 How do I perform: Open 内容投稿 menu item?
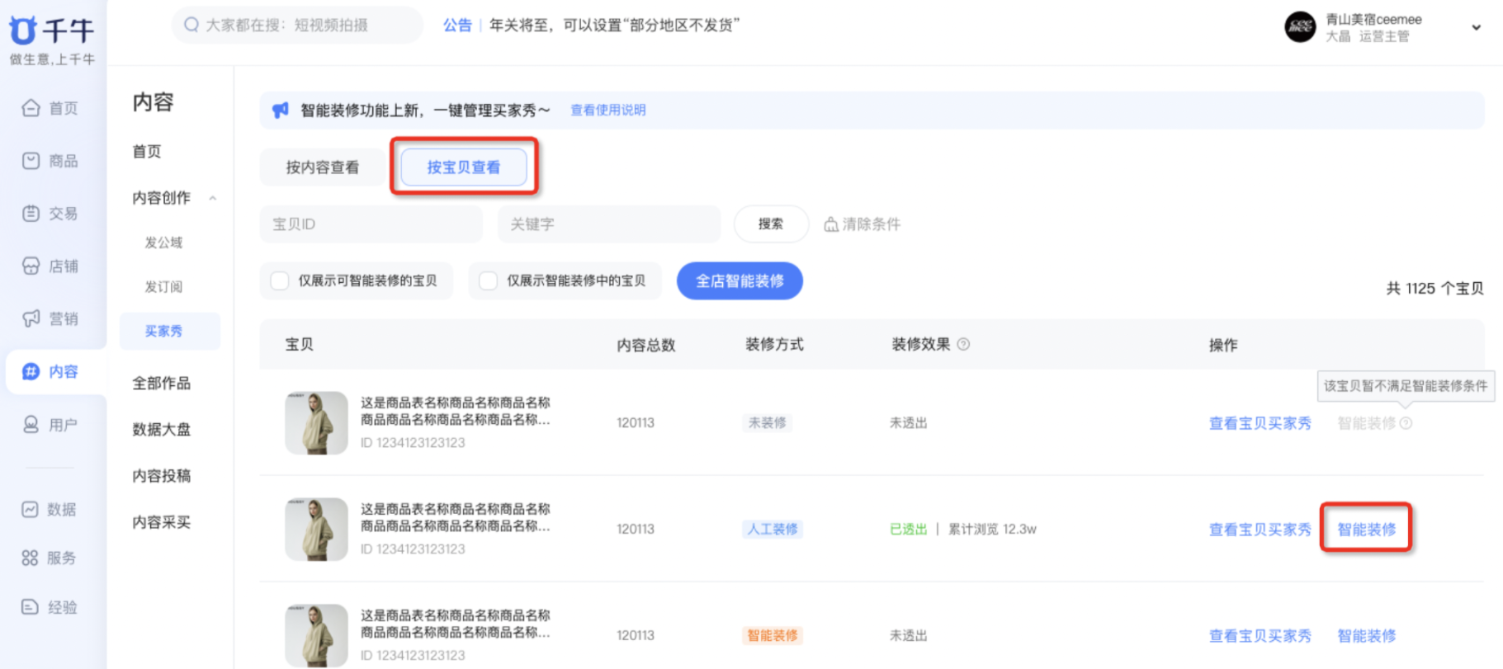coord(162,475)
